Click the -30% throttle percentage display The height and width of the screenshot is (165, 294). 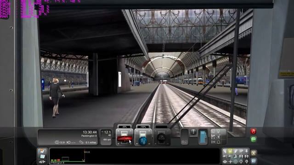click(124, 127)
